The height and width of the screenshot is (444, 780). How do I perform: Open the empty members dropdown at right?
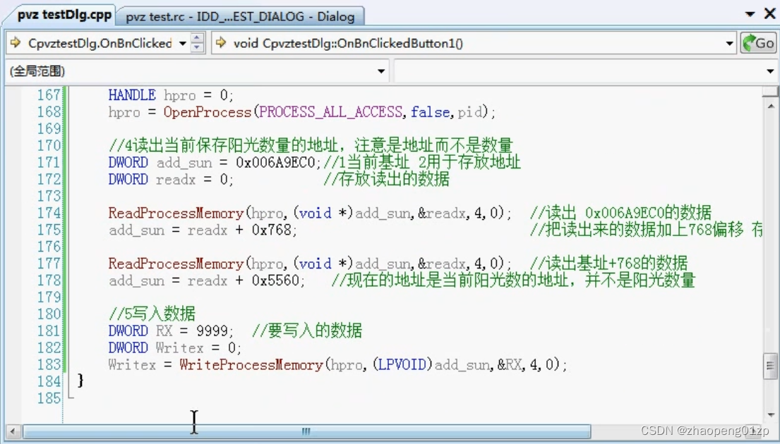[x=770, y=71]
